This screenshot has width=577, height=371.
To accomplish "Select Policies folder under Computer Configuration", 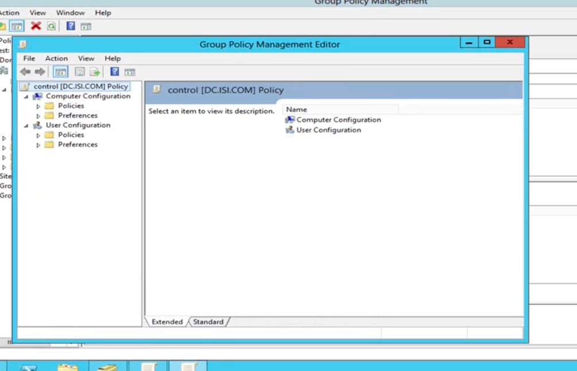I will point(71,106).
